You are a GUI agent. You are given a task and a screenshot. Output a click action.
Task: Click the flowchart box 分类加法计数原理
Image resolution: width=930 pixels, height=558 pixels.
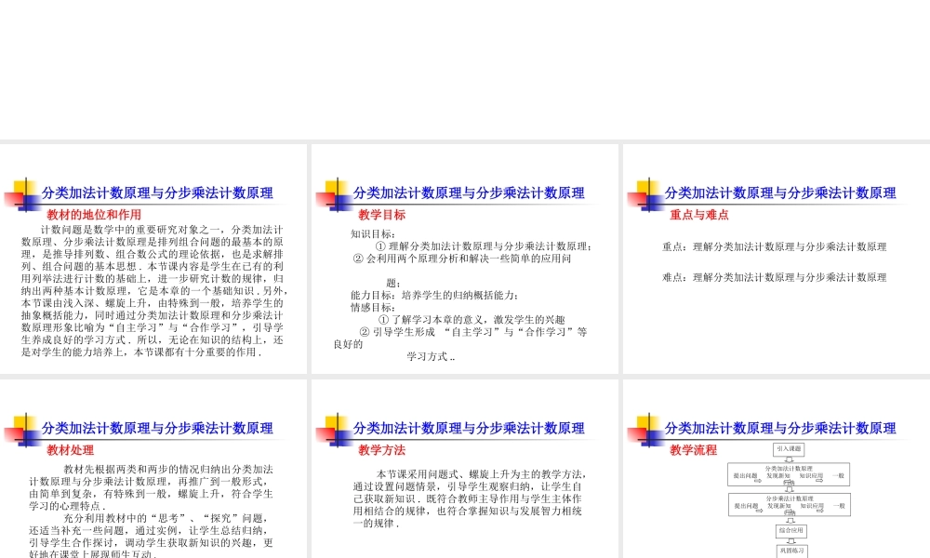coord(789,473)
